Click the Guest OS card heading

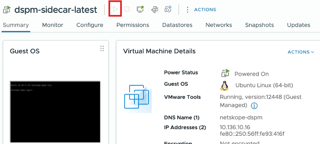[x=25, y=51]
